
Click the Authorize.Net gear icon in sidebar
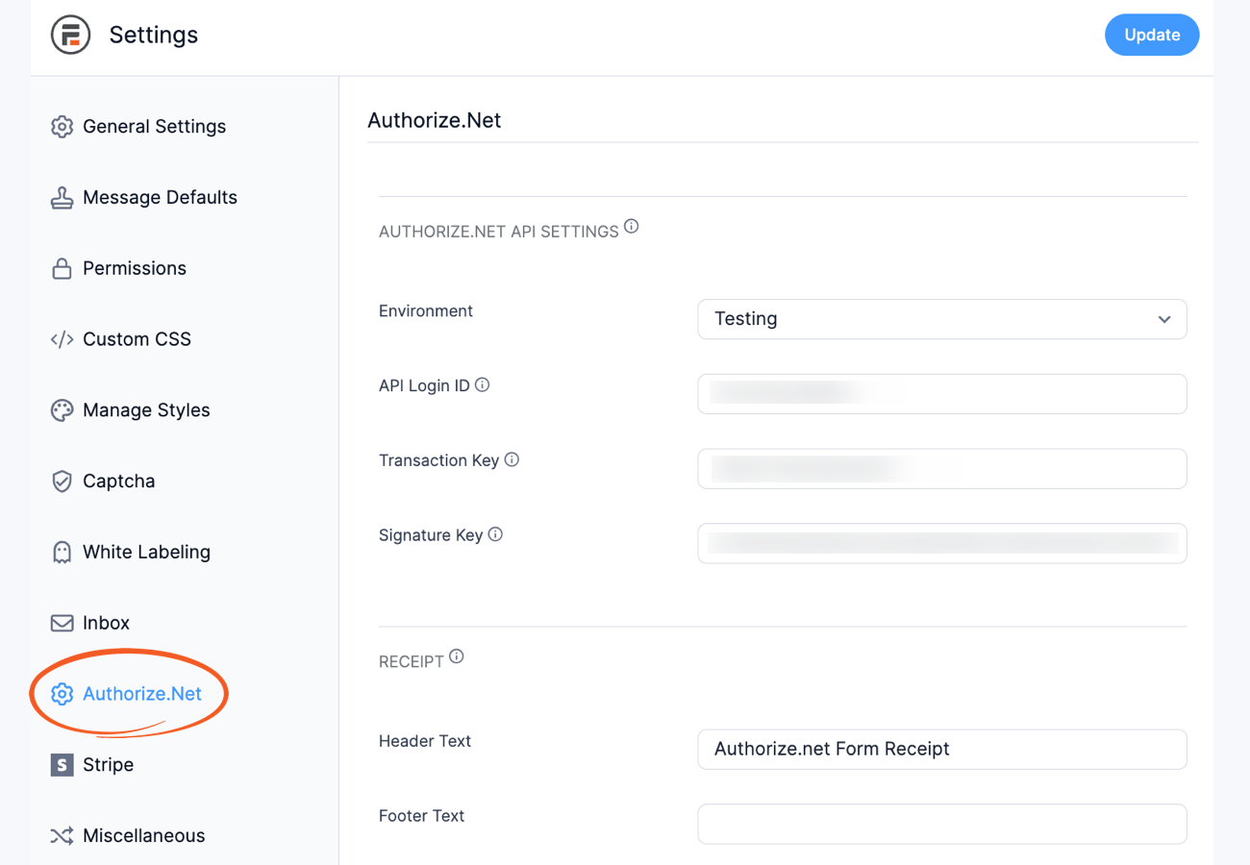[x=62, y=694]
